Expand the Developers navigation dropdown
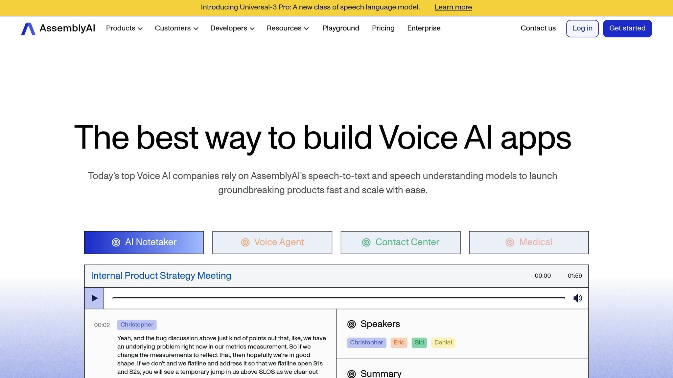Viewport: 673px width, 378px height. coord(232,28)
